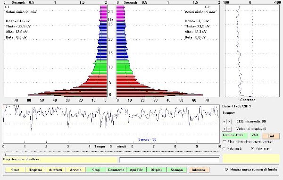Viewport: 283px width, 180px height.
Task: Click the empty comment input field
Action: 169,160
